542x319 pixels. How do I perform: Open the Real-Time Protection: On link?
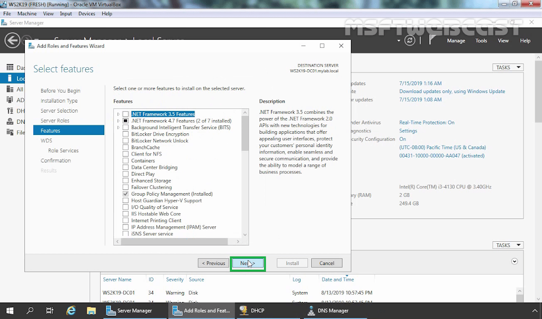427,122
